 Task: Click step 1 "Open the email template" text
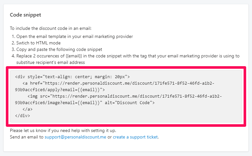pos(74,36)
